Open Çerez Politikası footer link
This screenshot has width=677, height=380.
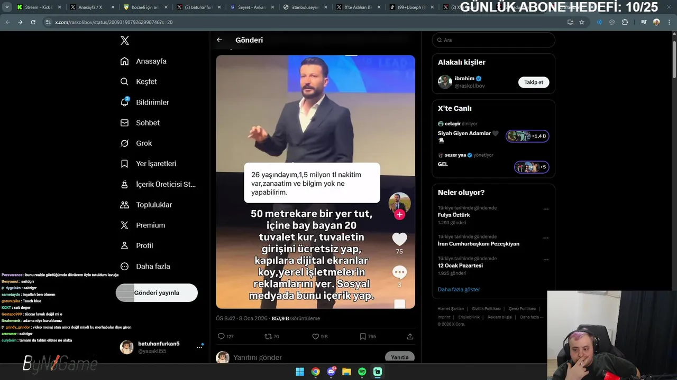(x=523, y=309)
